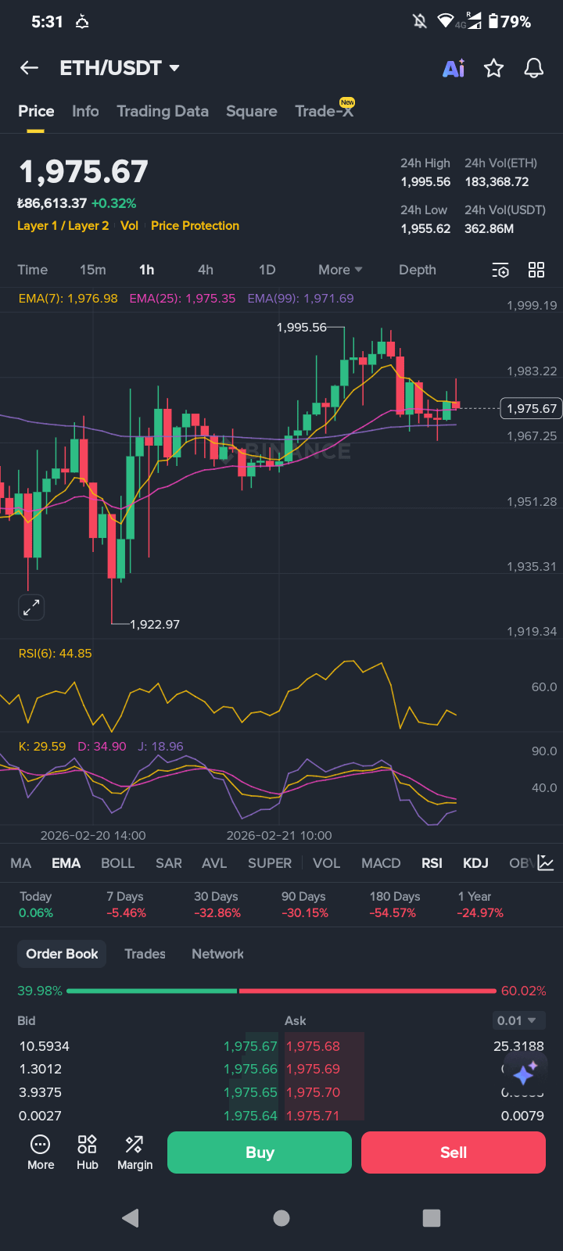Toggle the VOL indicator
The height and width of the screenshot is (1251, 563).
327,863
